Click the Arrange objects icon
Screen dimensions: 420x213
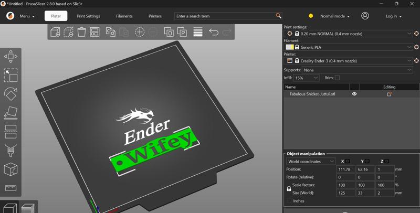click(95, 32)
